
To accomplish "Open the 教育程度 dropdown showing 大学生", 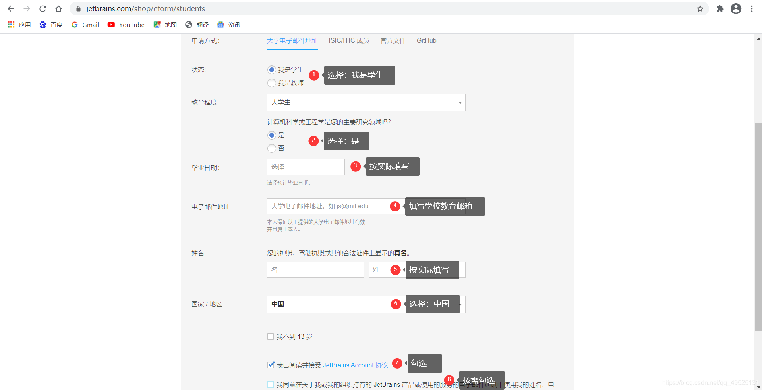I will [x=366, y=102].
